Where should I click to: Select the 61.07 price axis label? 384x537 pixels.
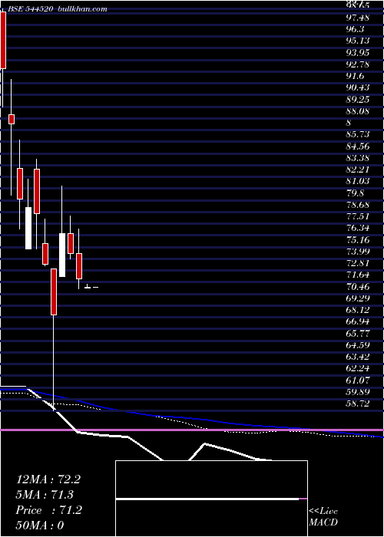tap(358, 381)
